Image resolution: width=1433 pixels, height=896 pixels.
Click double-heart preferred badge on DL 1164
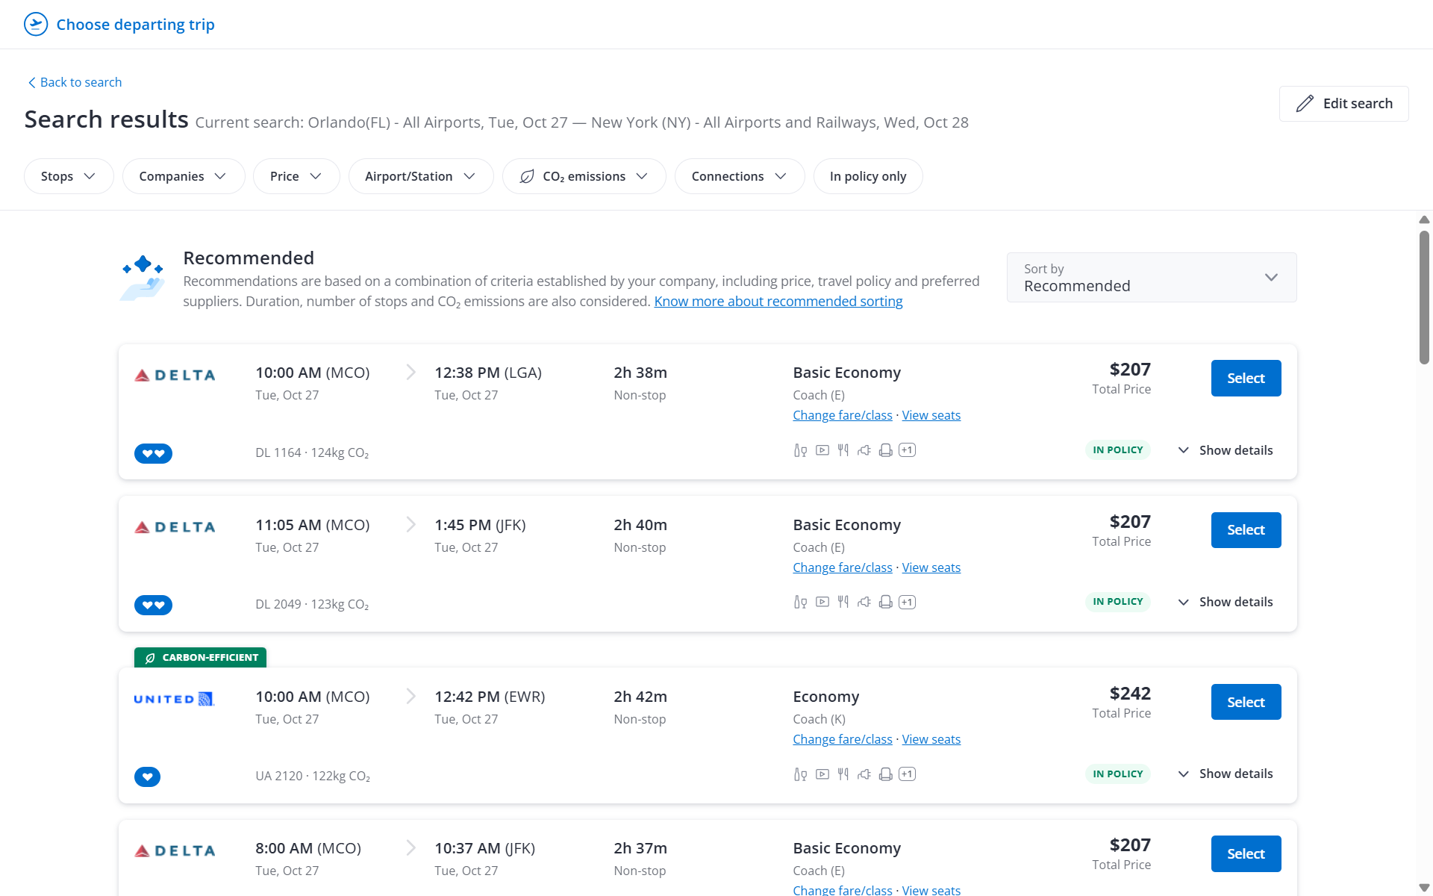[153, 453]
